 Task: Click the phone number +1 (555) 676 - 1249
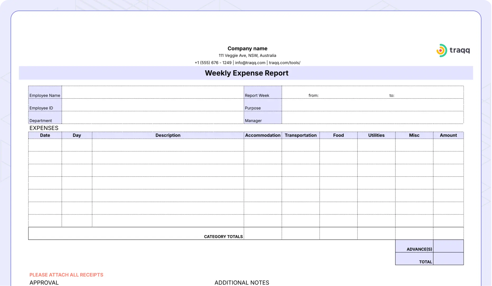pos(213,63)
